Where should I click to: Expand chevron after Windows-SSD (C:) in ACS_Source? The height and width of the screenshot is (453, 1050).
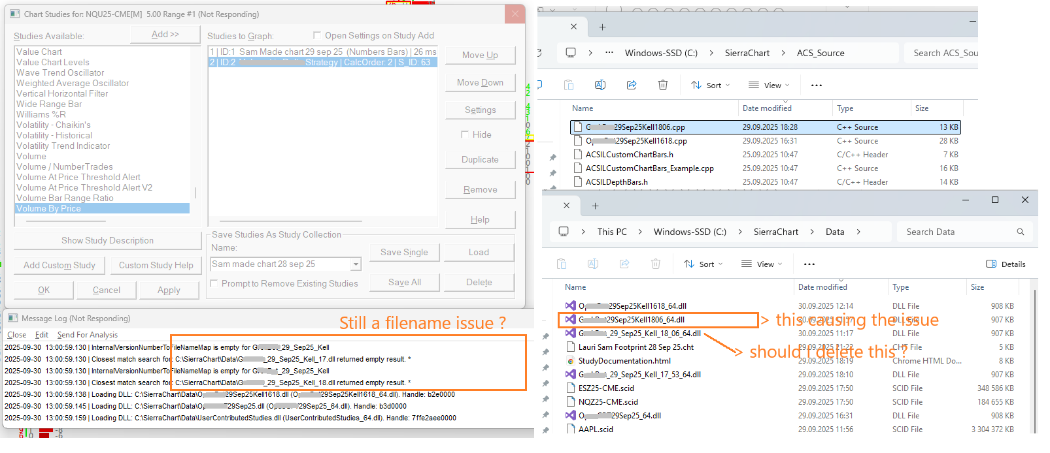tap(711, 53)
